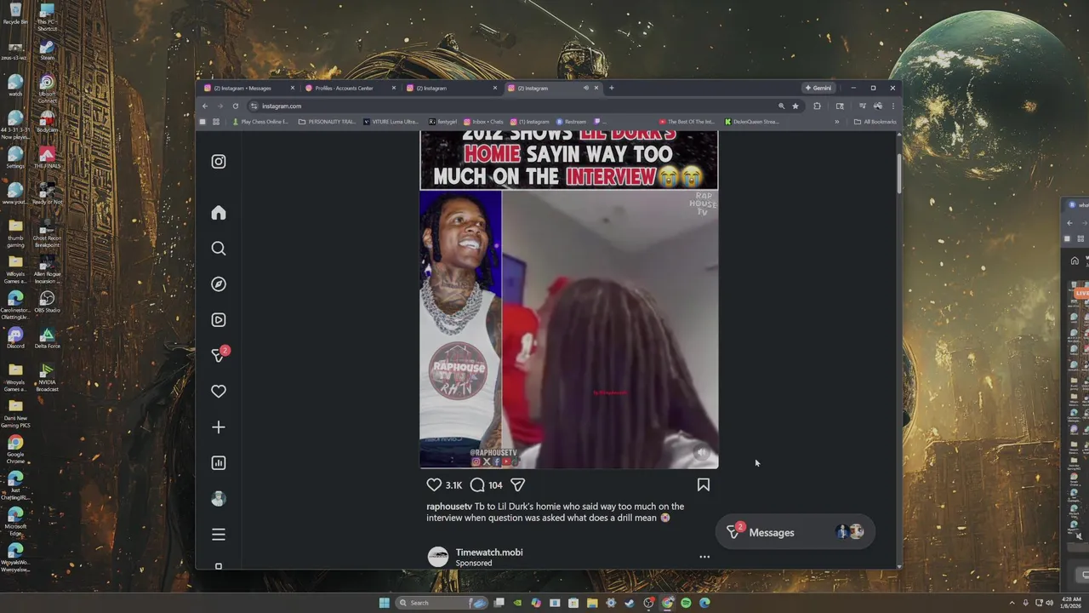
Task: Open All Bookmarks folder
Action: pyautogui.click(x=875, y=122)
